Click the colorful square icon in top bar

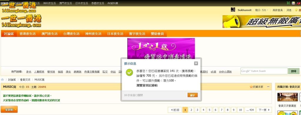(x=293, y=3)
